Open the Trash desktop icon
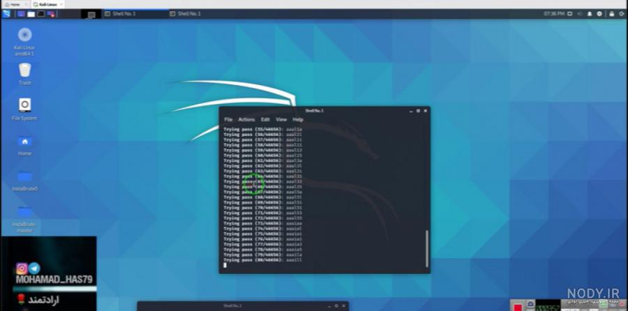The image size is (628, 311). pyautogui.click(x=25, y=74)
